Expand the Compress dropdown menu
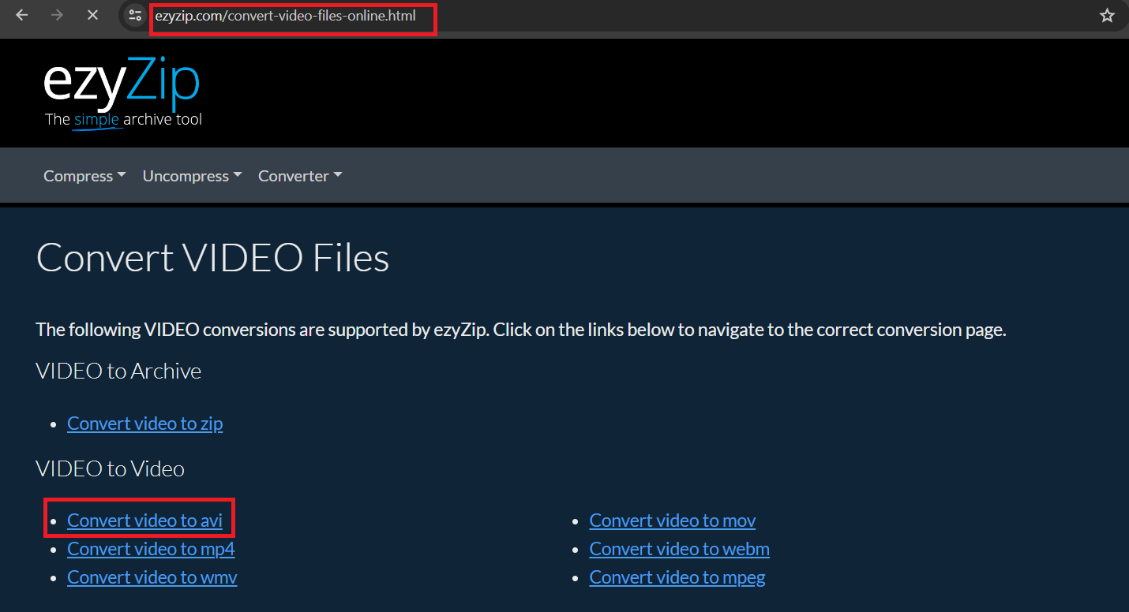Viewport: 1129px width, 612px height. point(84,175)
